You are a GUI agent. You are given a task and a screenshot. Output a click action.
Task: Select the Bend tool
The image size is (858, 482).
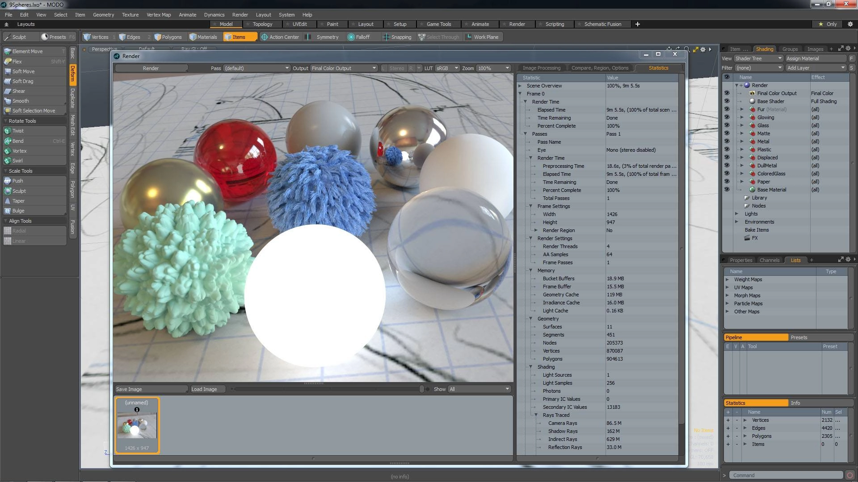34,141
